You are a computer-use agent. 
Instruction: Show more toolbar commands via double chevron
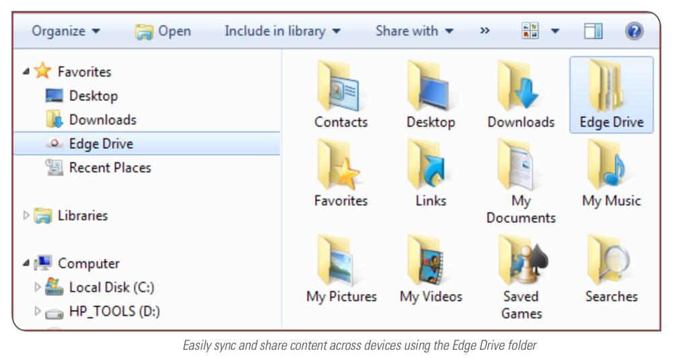pos(485,31)
